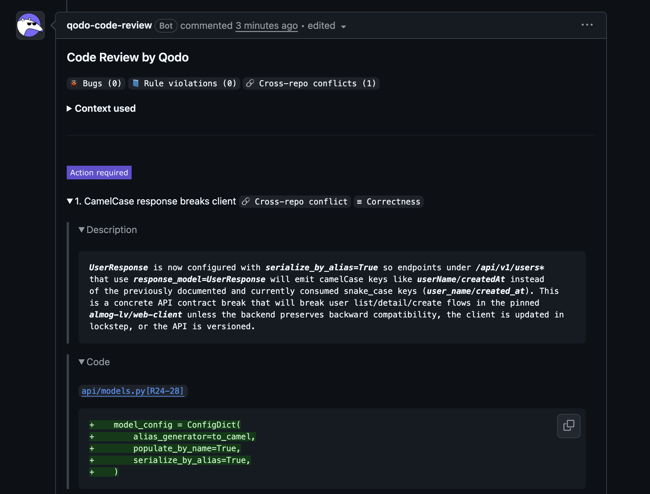Select the Bot label badge
This screenshot has height=494, width=650.
click(x=166, y=26)
